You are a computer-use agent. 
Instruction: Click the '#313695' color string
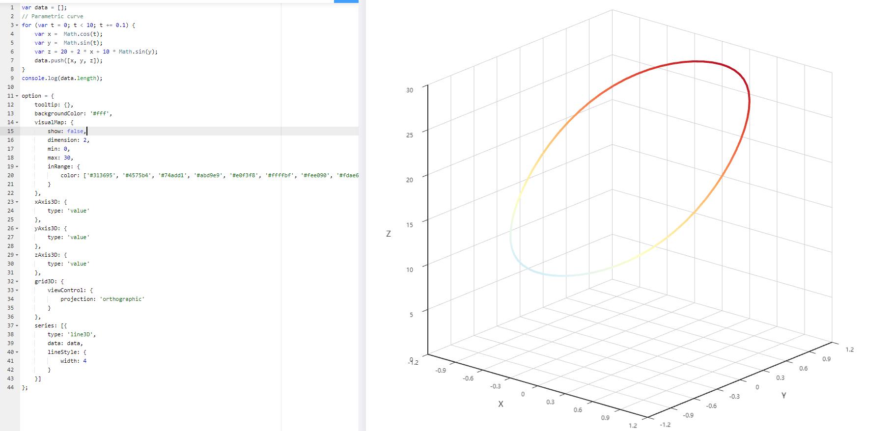(x=101, y=175)
